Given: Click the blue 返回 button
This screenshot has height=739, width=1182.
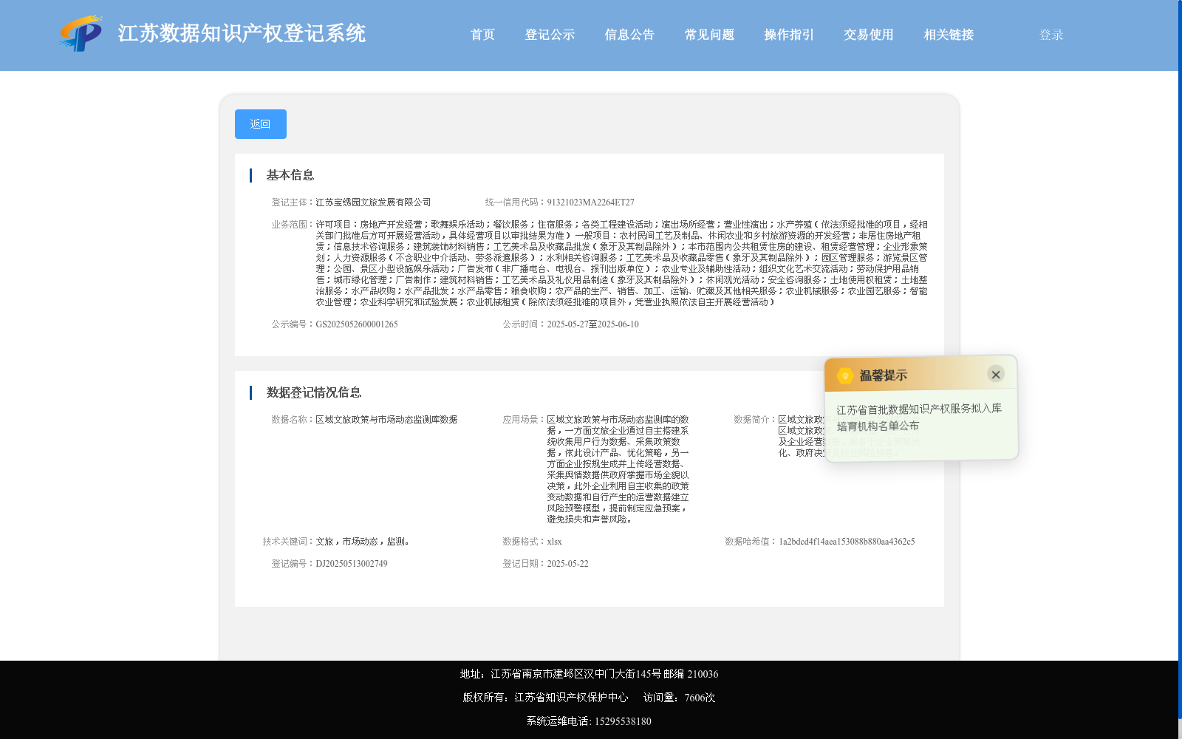Looking at the screenshot, I should [x=261, y=124].
